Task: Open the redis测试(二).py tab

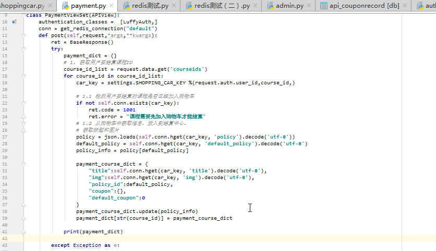Action: pyautogui.click(x=222, y=6)
